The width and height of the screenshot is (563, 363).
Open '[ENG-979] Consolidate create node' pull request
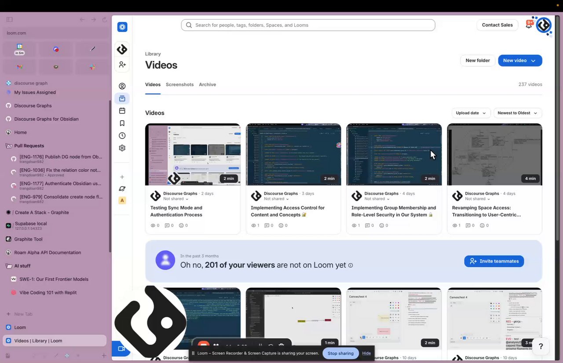[57, 199]
